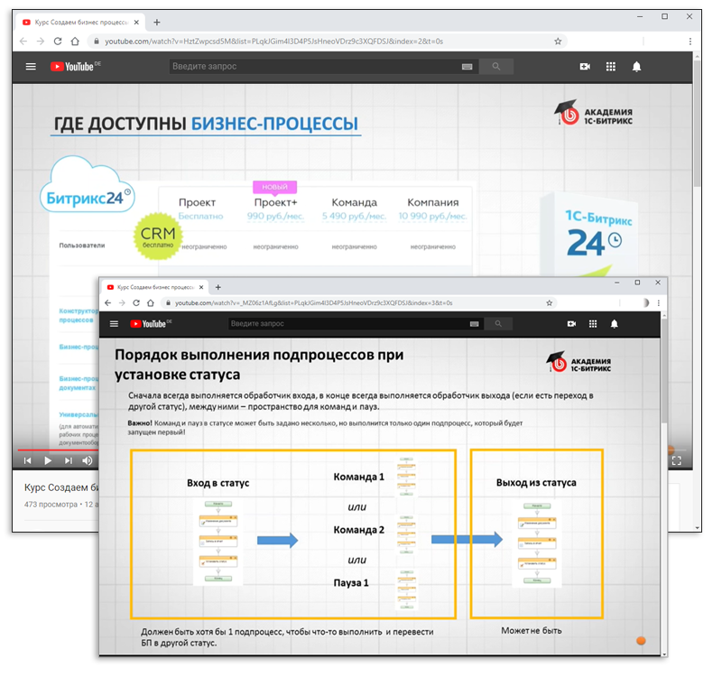This screenshot has height=677, width=722.
Task: Open new tab in back browser window
Action: (157, 22)
